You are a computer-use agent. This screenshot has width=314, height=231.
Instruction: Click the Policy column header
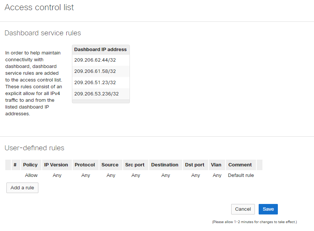point(30,165)
